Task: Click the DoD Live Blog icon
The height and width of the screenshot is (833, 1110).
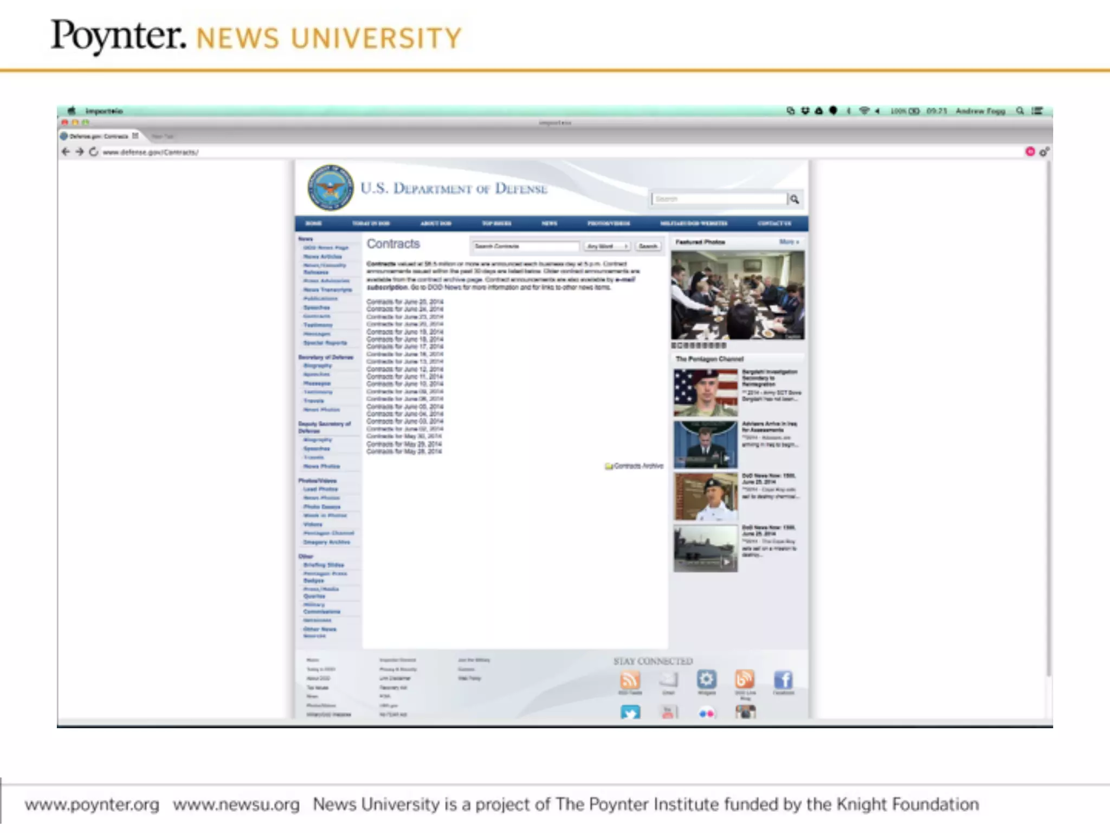Action: pos(745,679)
